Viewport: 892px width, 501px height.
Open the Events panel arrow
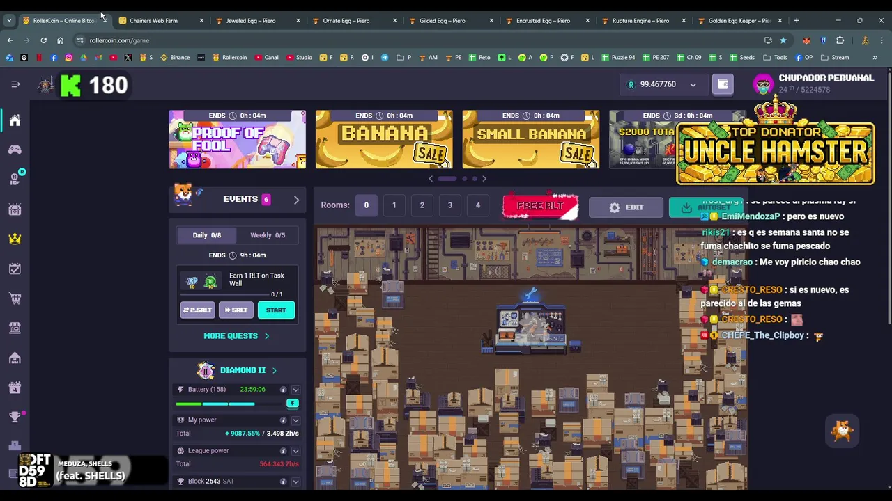[x=296, y=200]
